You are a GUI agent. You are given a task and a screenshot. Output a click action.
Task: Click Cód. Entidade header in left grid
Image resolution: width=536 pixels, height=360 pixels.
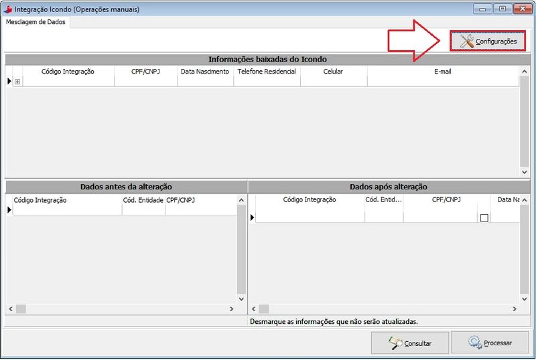143,200
